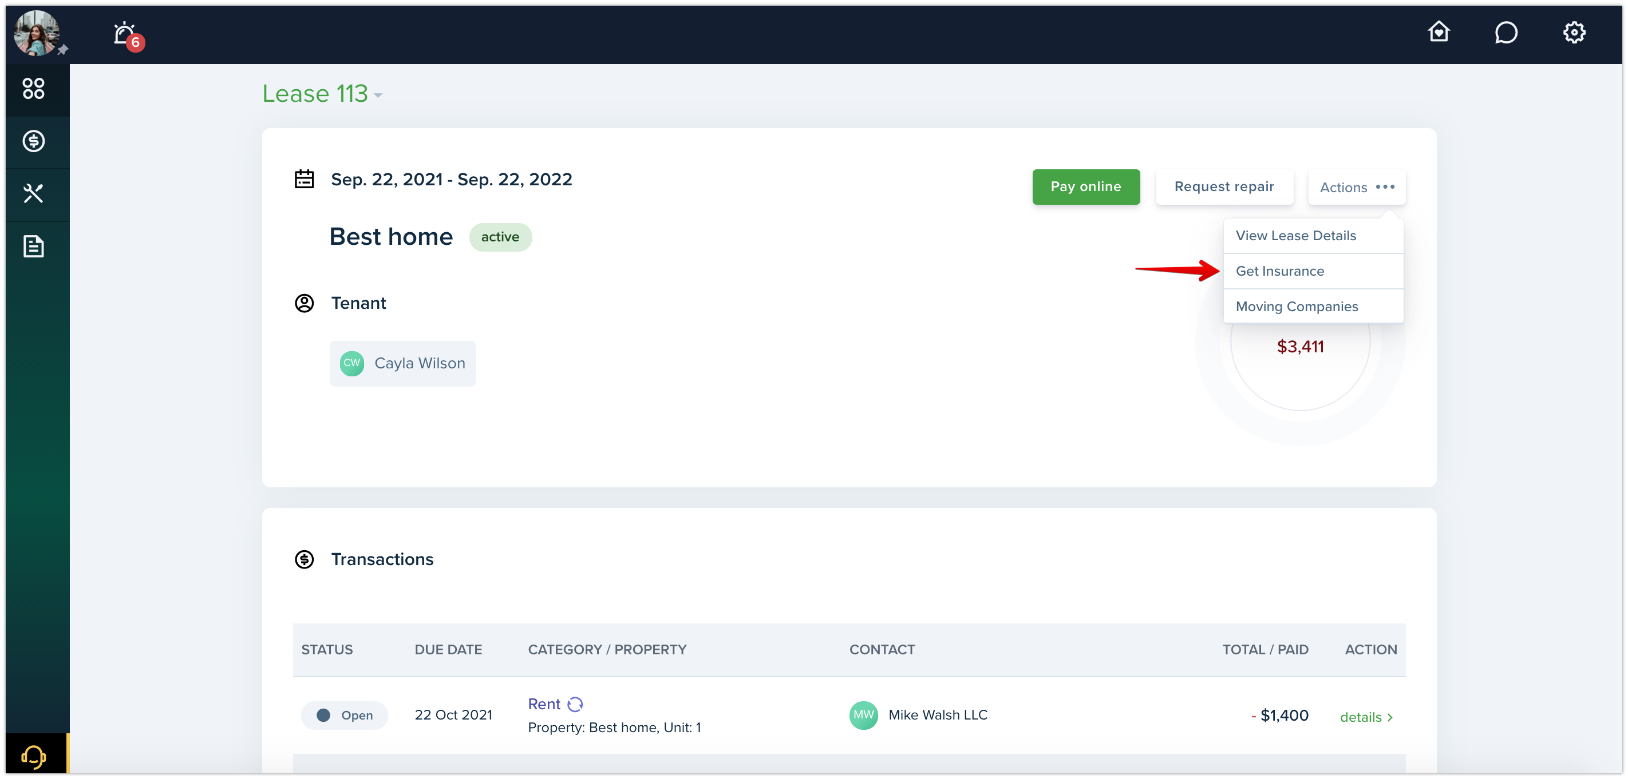Click the Transactions dollar icon

304,559
